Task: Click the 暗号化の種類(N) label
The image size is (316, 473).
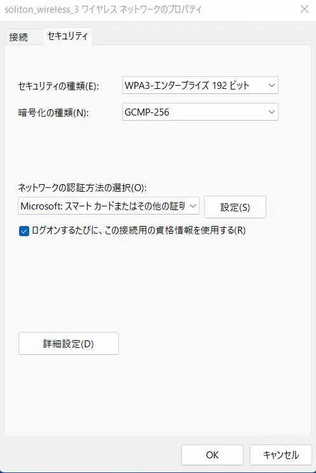Action: [53, 113]
